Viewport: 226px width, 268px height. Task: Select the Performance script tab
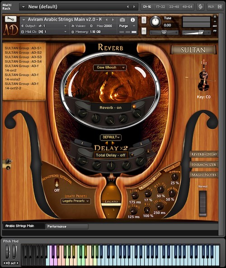coord(67,226)
